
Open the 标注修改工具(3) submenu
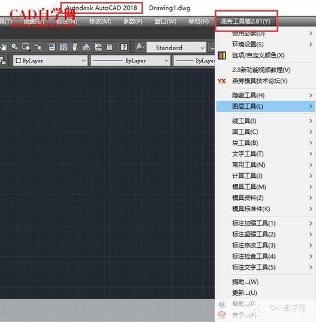[265, 245]
